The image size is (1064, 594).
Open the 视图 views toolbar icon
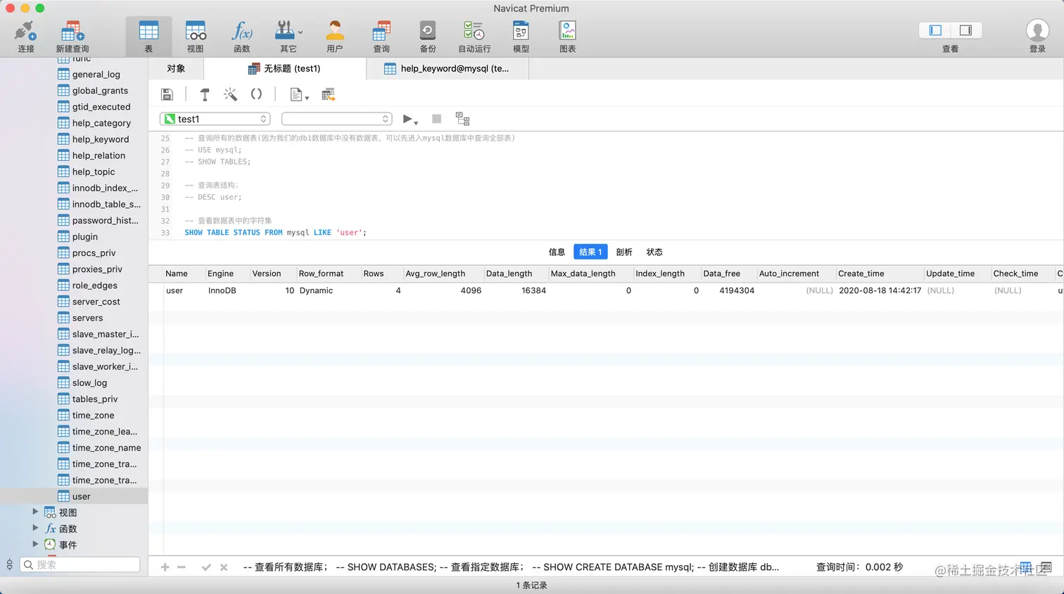point(195,36)
